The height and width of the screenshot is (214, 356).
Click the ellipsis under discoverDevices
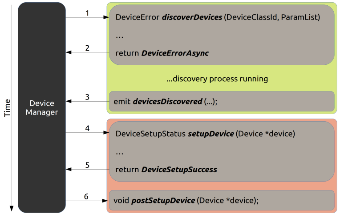pyautogui.click(x=119, y=37)
